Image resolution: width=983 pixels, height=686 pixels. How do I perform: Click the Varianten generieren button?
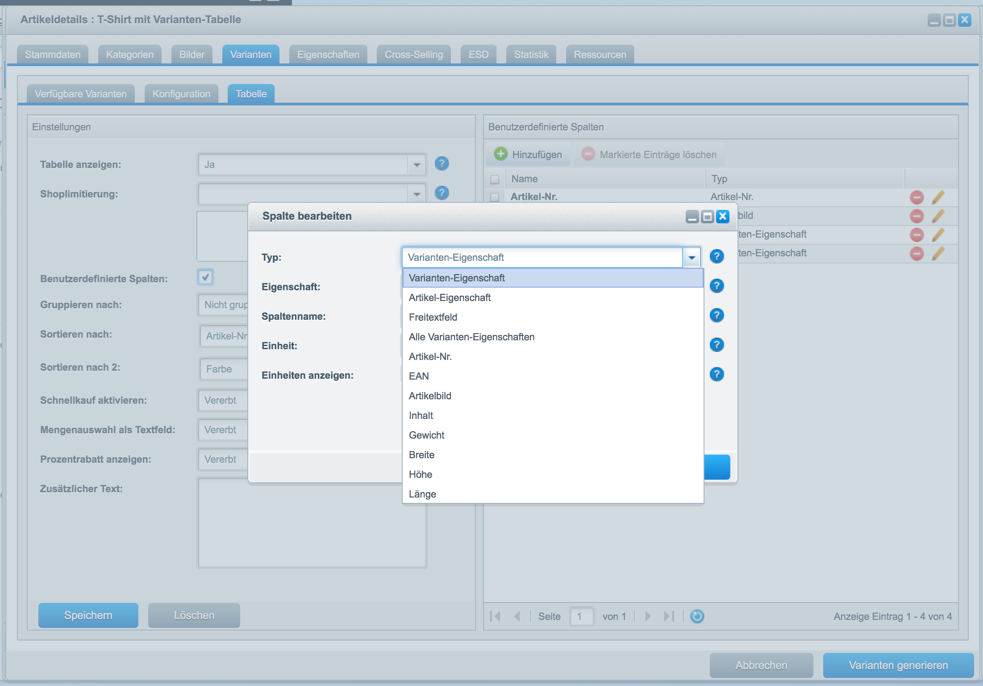(x=899, y=665)
